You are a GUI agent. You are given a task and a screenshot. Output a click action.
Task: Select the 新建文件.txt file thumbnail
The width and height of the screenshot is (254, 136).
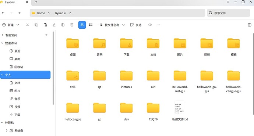[180, 107]
